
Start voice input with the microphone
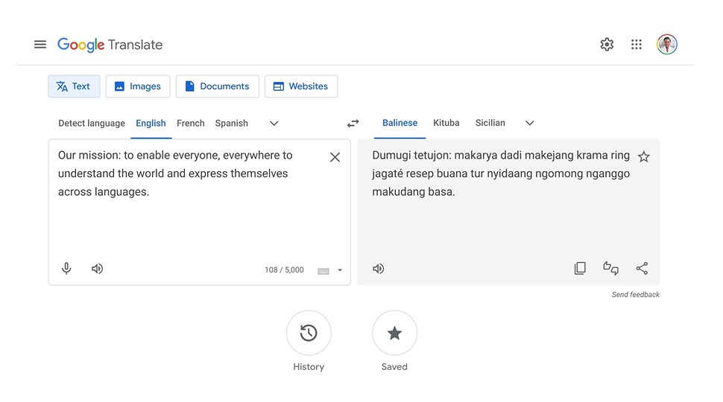point(66,269)
